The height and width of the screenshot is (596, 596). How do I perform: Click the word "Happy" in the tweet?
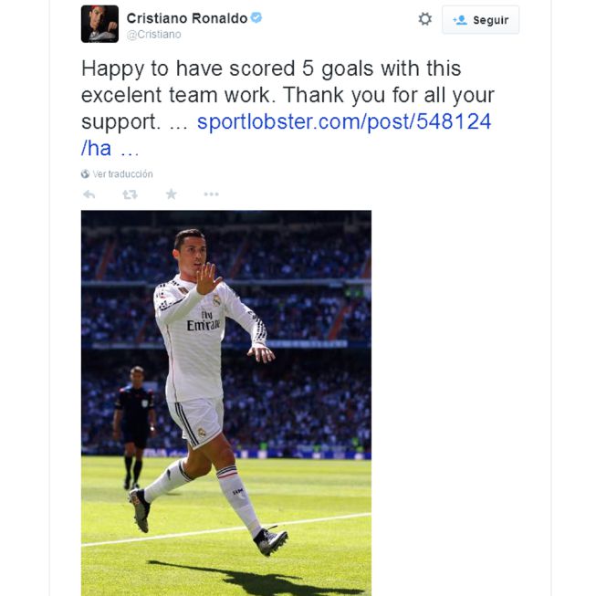(x=113, y=69)
